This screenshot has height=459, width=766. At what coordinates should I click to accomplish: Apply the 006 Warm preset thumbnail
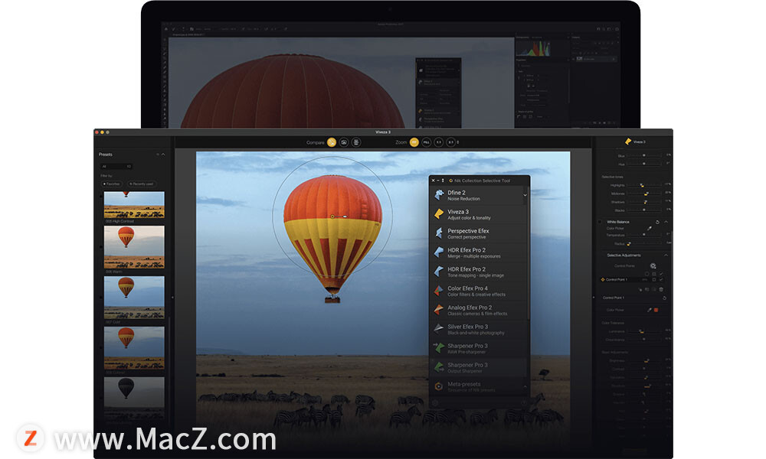click(134, 247)
